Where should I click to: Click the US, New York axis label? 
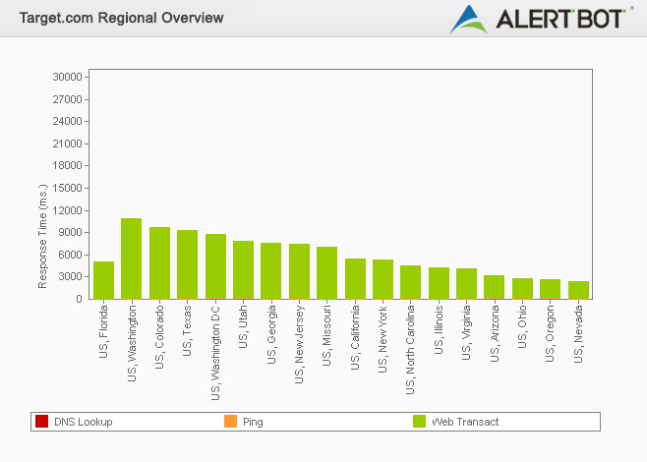383,336
